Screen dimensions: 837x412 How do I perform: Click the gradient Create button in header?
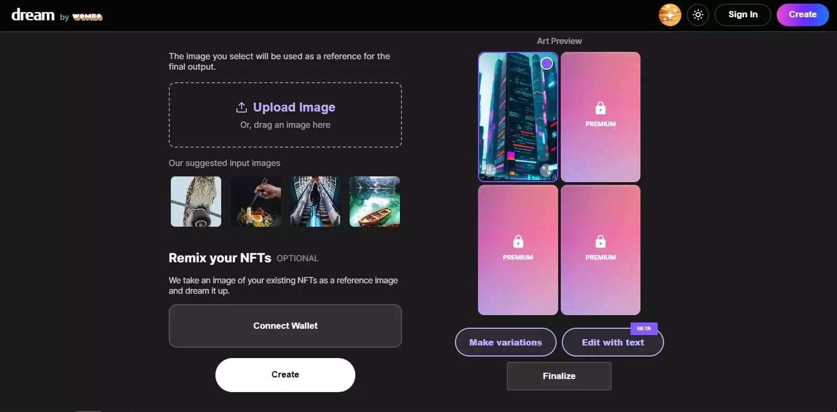click(802, 15)
